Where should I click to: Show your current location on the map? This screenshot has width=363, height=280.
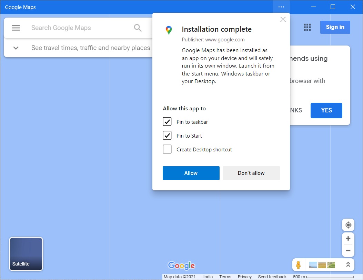pos(348,225)
